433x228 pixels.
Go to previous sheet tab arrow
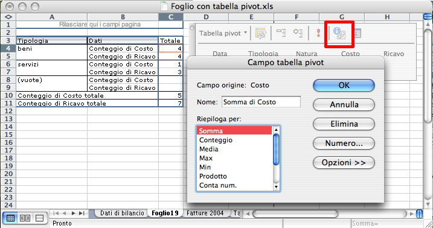65,213
